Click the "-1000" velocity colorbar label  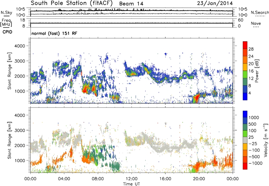pyautogui.click(x=256, y=163)
